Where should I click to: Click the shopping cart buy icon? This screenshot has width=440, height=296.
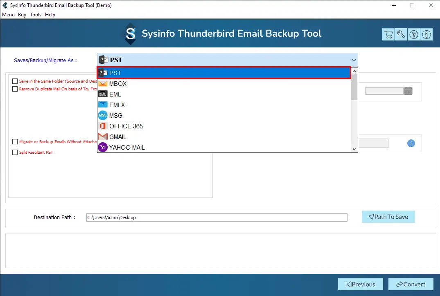click(x=388, y=35)
